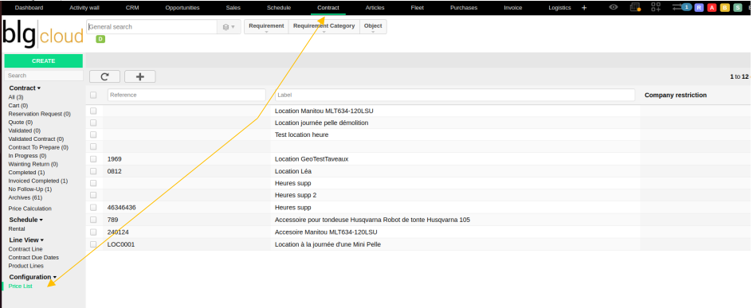Click the plus add-row button above the table
Screen dimensions: 753x308
coord(140,76)
